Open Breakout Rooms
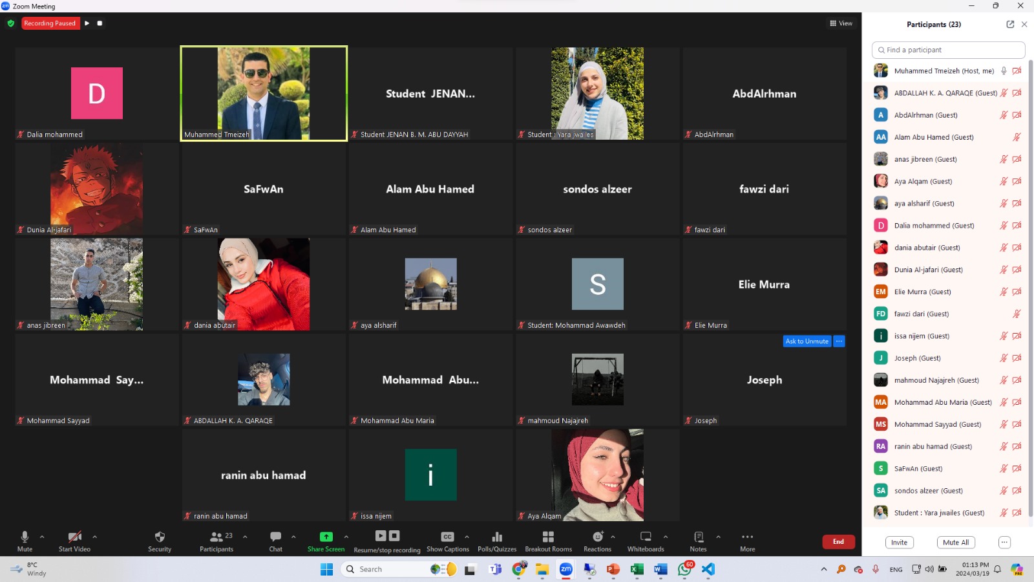The width and height of the screenshot is (1034, 582). [548, 537]
